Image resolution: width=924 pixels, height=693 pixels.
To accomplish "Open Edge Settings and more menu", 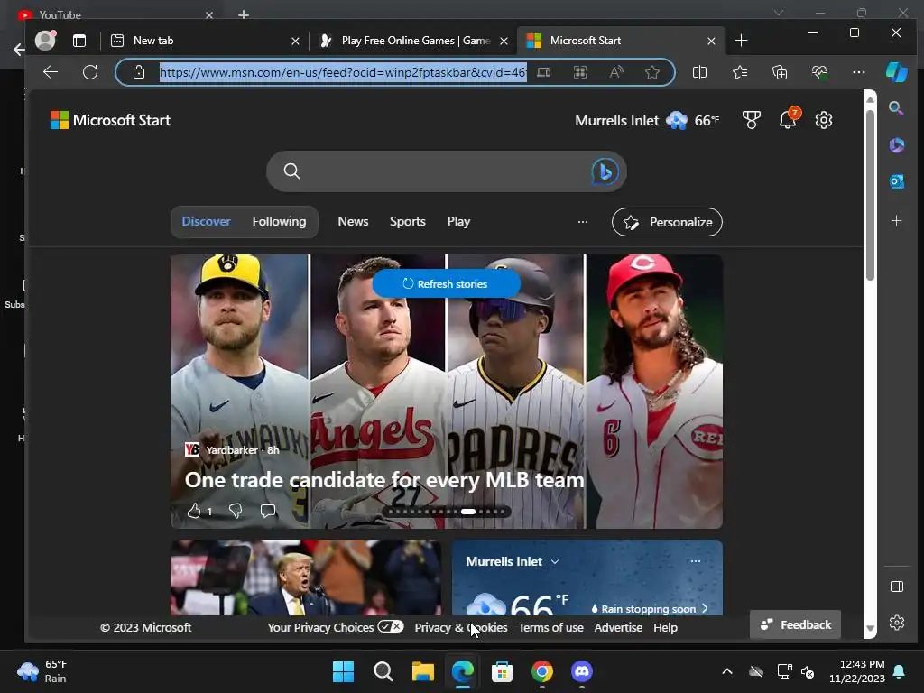I will coord(859,72).
